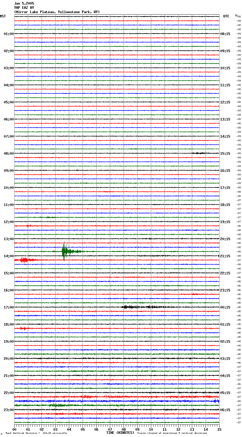The height and width of the screenshot is (437, 242).
Task: Select the 08:00 MST time label
Action: (9, 154)
